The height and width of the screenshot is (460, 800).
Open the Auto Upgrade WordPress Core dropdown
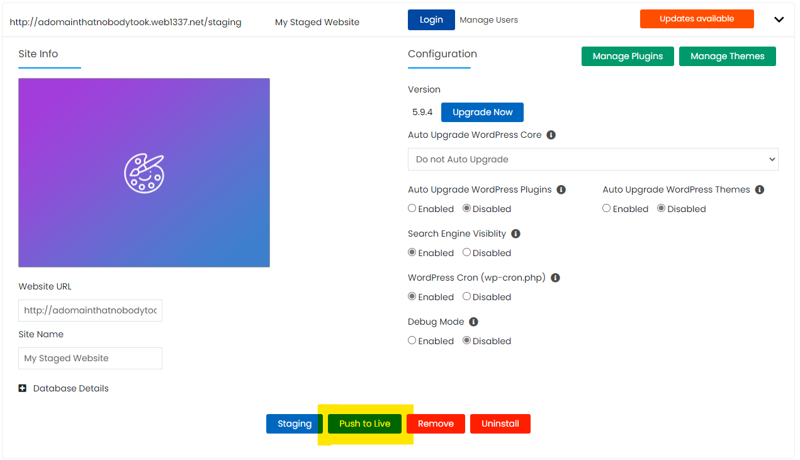[x=592, y=159]
